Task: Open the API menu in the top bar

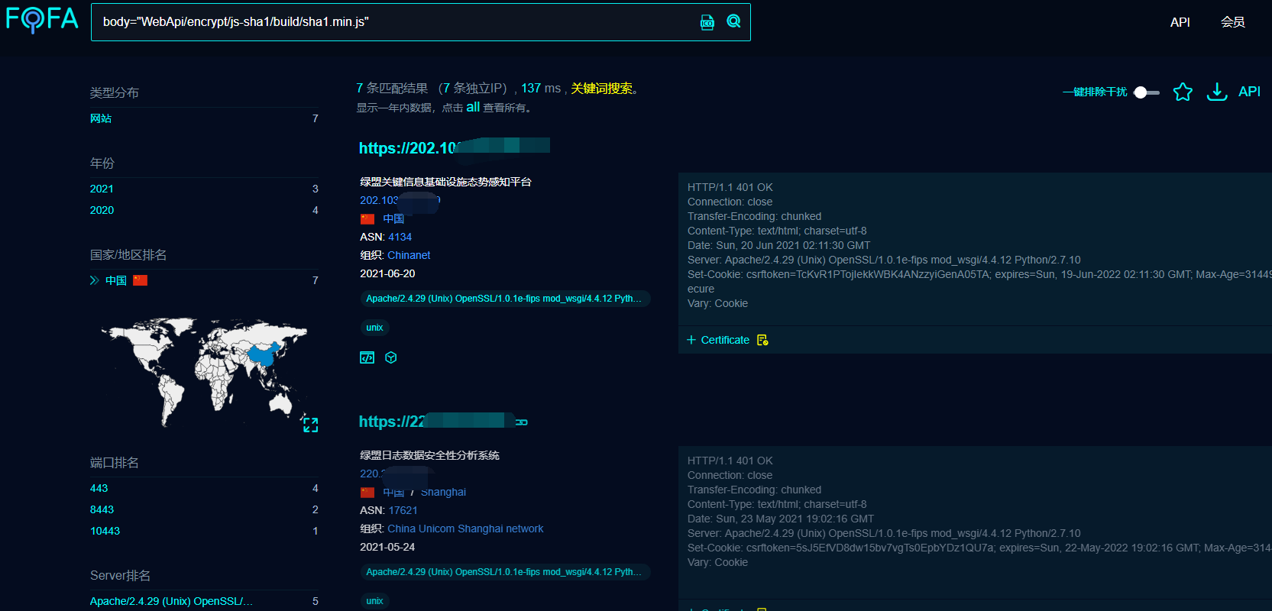Action: click(1180, 22)
